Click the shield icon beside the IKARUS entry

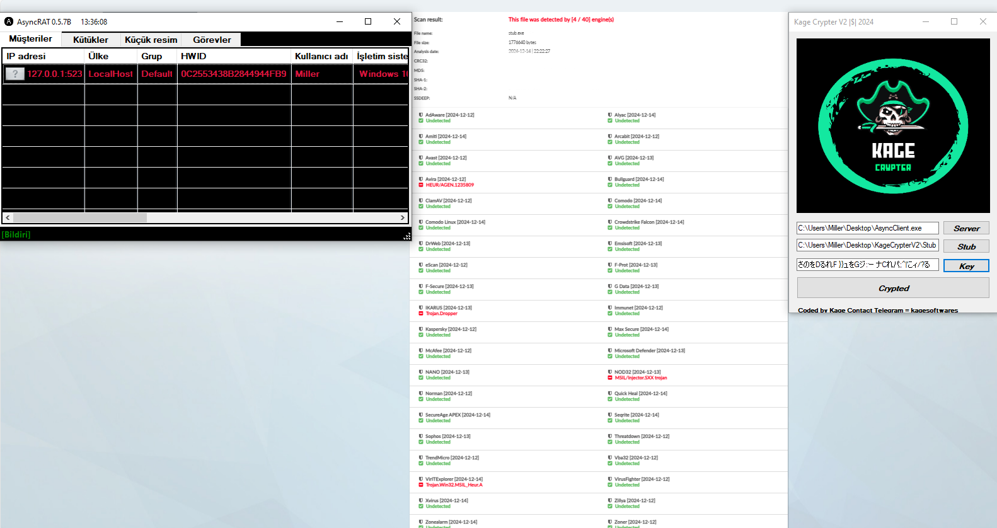click(x=421, y=307)
